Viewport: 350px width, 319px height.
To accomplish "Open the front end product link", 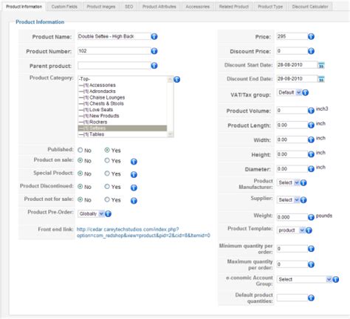I will tap(143, 233).
